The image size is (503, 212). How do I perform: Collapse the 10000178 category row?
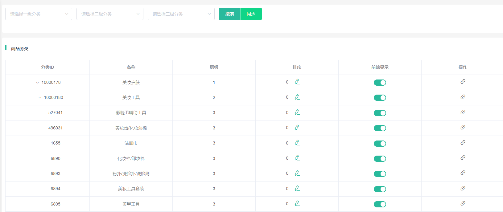37,83
